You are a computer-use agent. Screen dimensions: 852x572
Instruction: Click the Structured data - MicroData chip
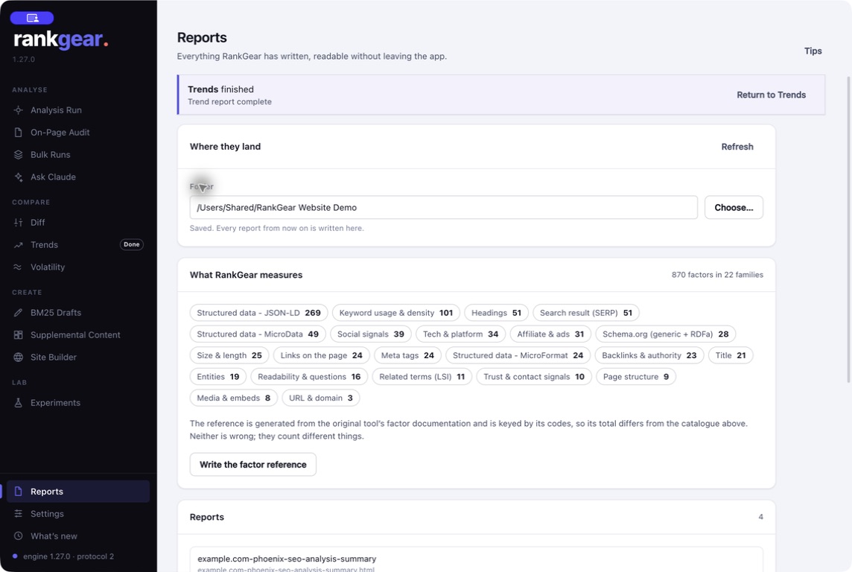[x=258, y=334]
